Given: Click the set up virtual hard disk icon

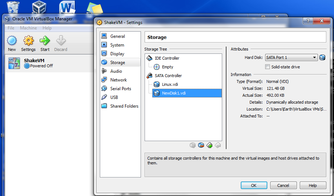Looking at the screenshot, I should pyautogui.click(x=322, y=57).
